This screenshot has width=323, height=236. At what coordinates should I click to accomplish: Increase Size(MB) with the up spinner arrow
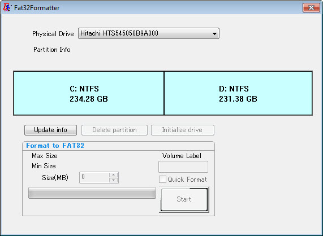coord(114,175)
